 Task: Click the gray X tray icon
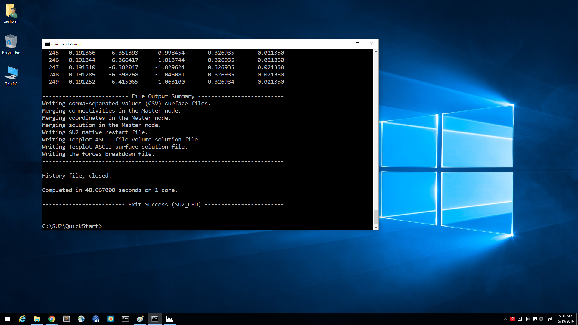(x=541, y=319)
